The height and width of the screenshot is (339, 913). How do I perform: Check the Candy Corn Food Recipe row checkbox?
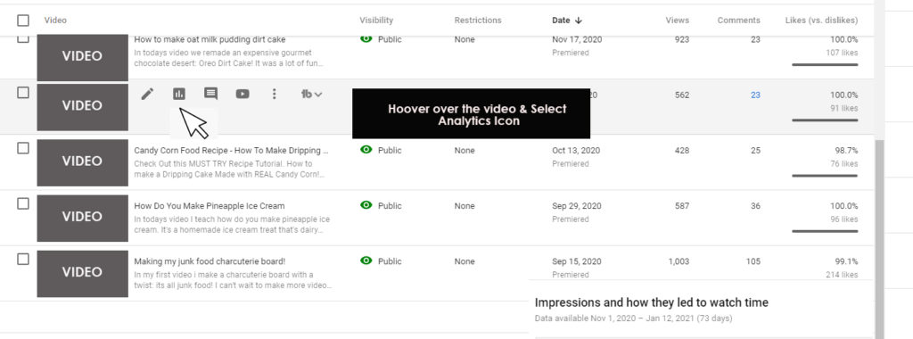22,148
